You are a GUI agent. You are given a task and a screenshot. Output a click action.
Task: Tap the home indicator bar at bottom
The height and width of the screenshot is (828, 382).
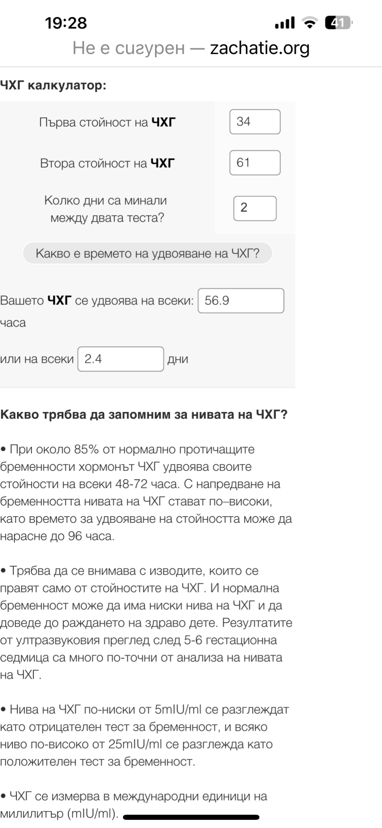pyautogui.click(x=191, y=817)
